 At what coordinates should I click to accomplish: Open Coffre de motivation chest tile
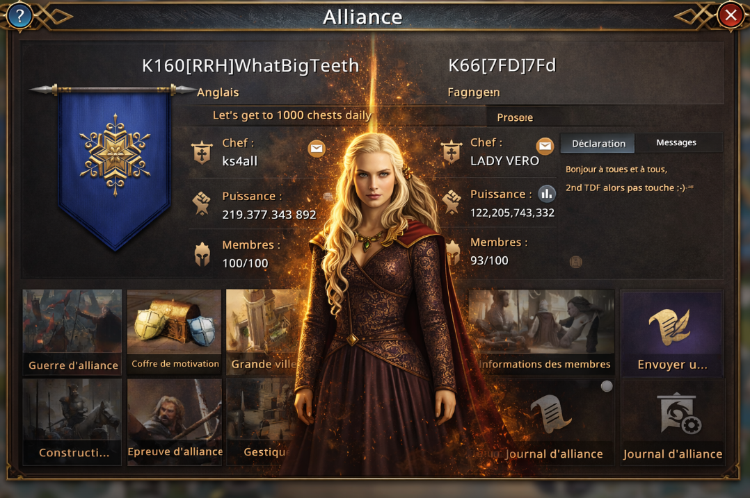click(174, 332)
